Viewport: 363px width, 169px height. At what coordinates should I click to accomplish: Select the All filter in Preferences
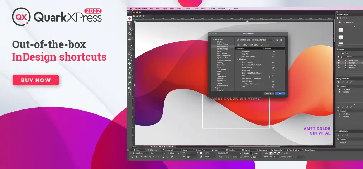[x=238, y=45]
